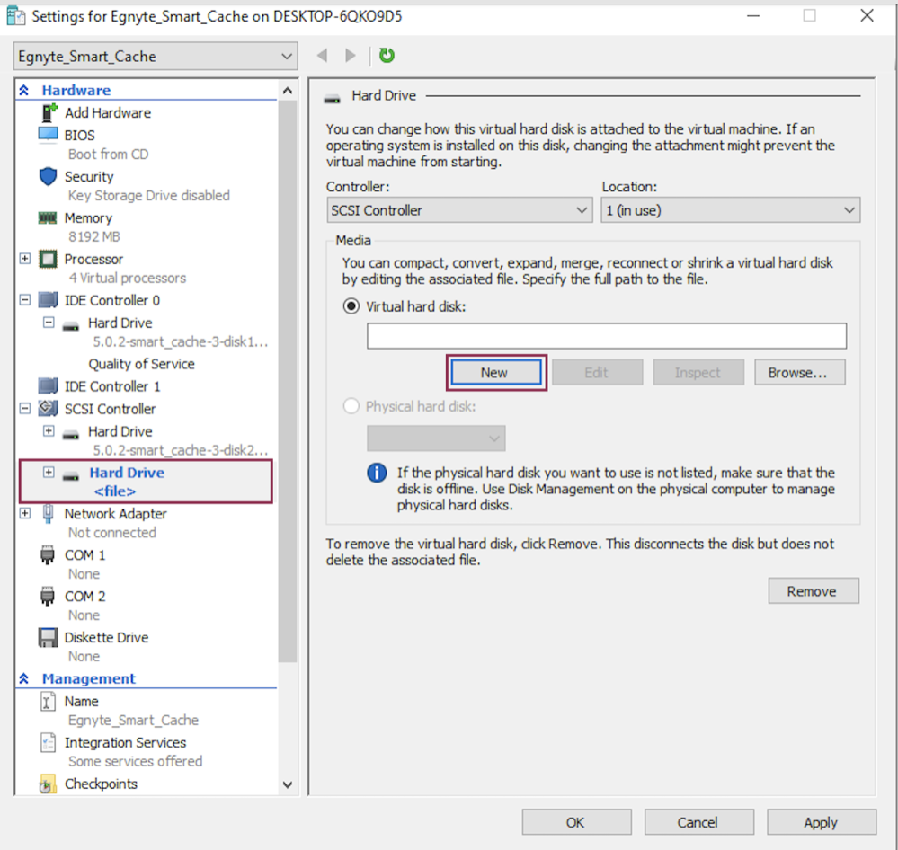Click the Edit button
The width and height of the screenshot is (898, 850).
point(598,373)
